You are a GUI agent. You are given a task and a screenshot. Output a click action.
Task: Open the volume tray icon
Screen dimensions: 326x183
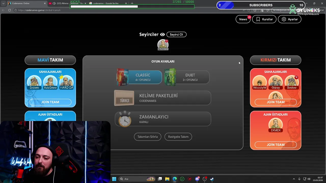309,179
